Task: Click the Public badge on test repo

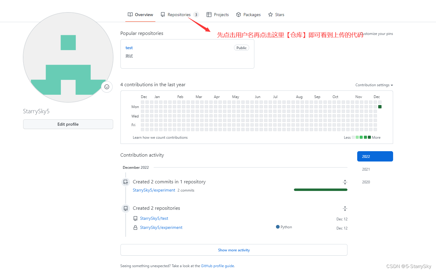Action: click(x=242, y=48)
